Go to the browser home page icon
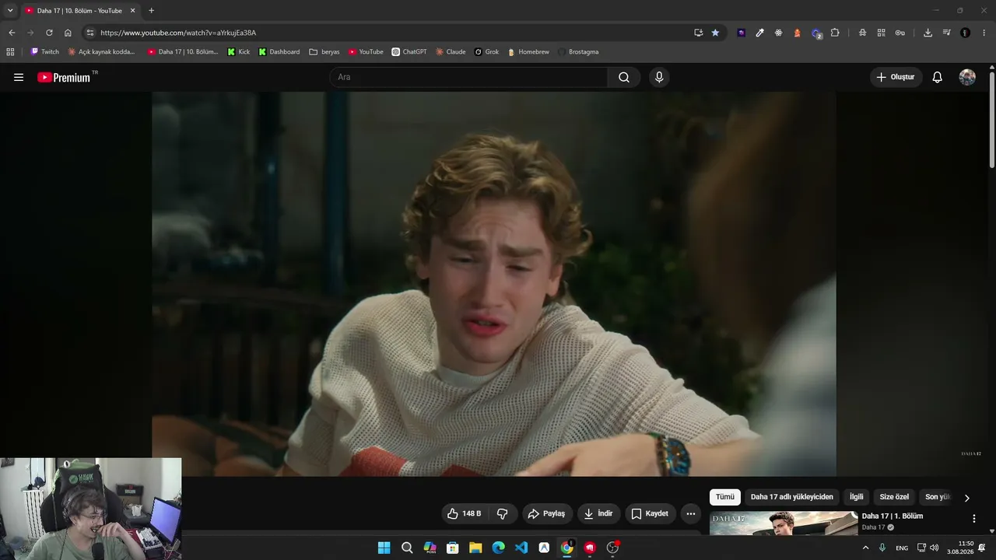Image resolution: width=996 pixels, height=560 pixels. (68, 33)
